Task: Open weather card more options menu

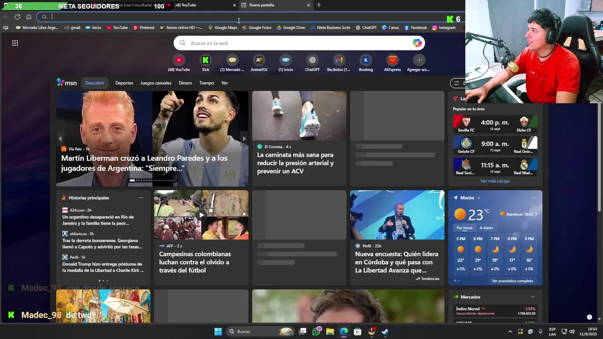Action: pyautogui.click(x=533, y=198)
